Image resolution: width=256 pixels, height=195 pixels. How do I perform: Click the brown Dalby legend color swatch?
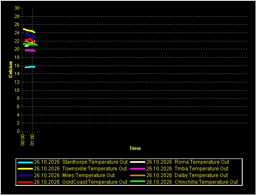pyautogui.click(x=137, y=175)
